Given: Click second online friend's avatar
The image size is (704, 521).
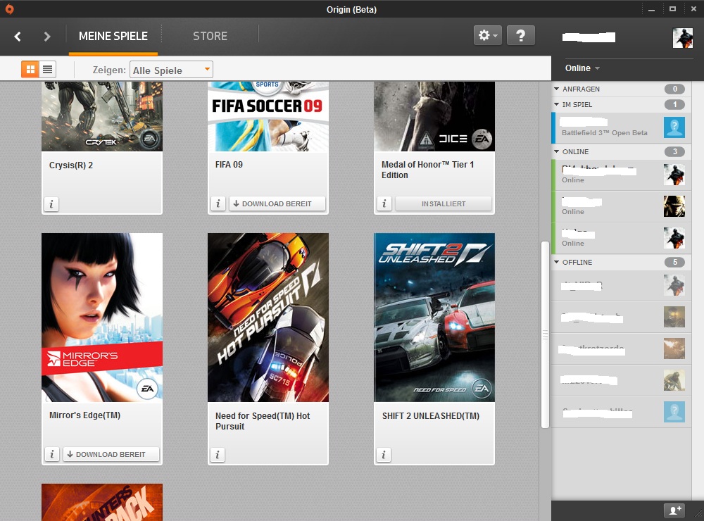Looking at the screenshot, I should (674, 206).
